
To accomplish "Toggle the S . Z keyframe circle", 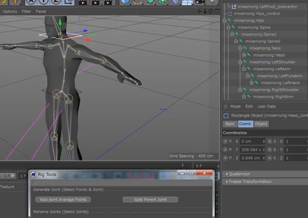I will (269, 158).
